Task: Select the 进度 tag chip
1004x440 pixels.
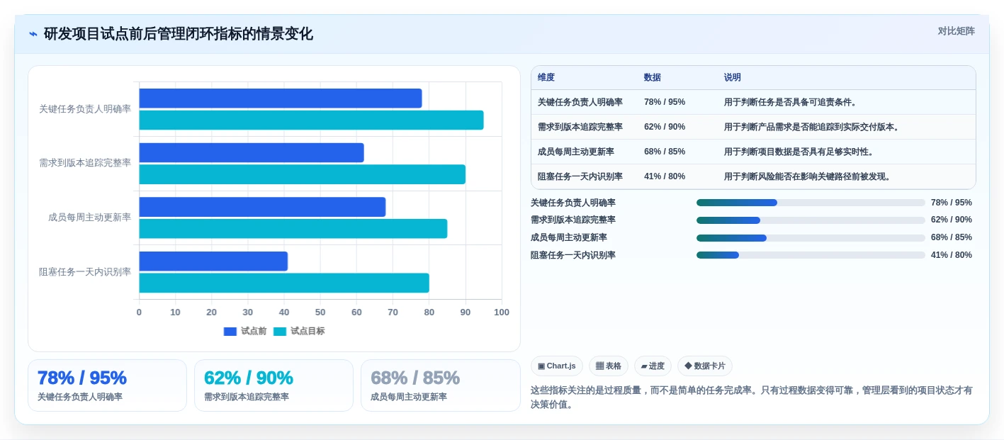Action: click(653, 366)
